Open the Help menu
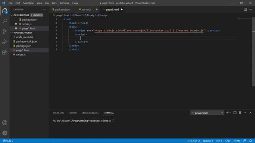 tap(75, 3)
